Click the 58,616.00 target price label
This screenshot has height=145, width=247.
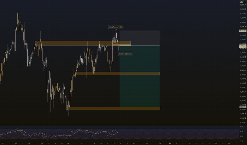coord(243,107)
